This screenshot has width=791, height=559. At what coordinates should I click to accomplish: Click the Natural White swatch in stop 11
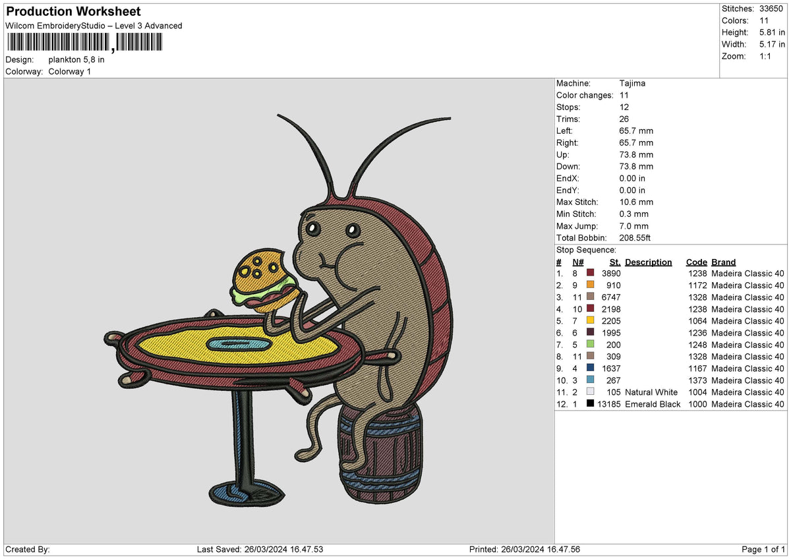[x=591, y=392]
